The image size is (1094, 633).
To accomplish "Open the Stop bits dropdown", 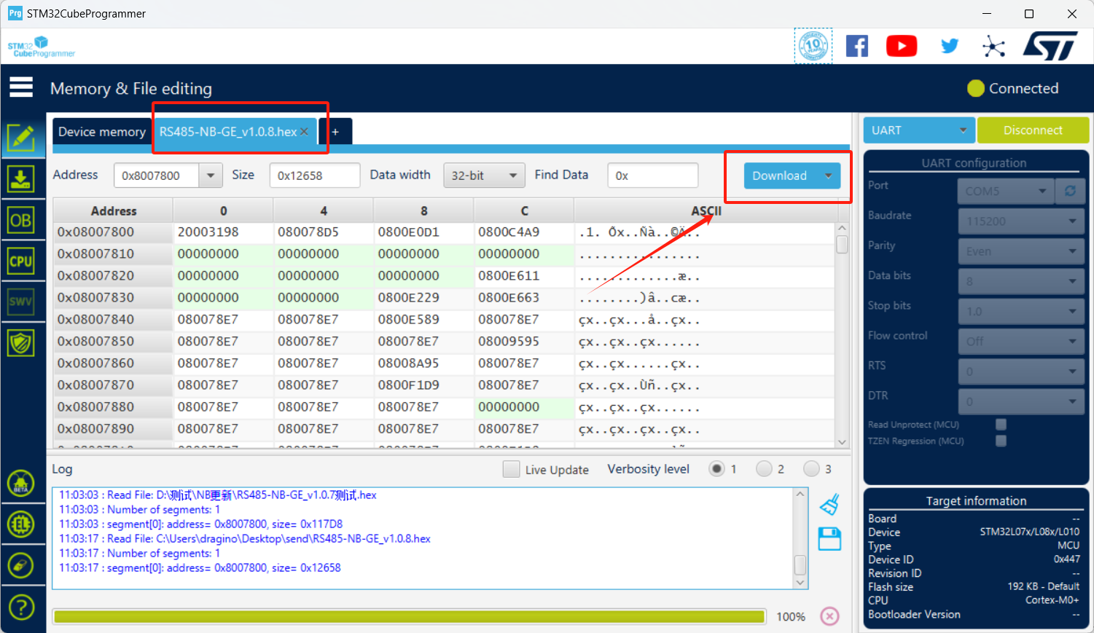I will click(1020, 312).
